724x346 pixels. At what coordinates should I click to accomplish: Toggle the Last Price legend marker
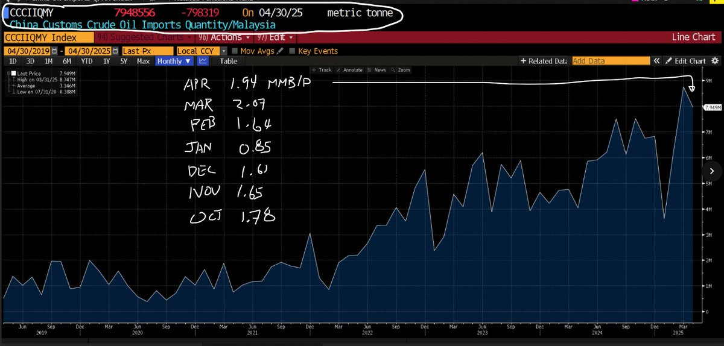coord(13,74)
